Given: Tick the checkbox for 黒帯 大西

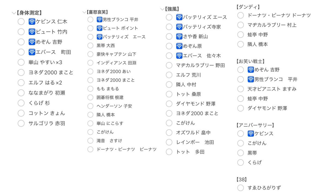Looking at the screenshot, I should tap(90, 46).
